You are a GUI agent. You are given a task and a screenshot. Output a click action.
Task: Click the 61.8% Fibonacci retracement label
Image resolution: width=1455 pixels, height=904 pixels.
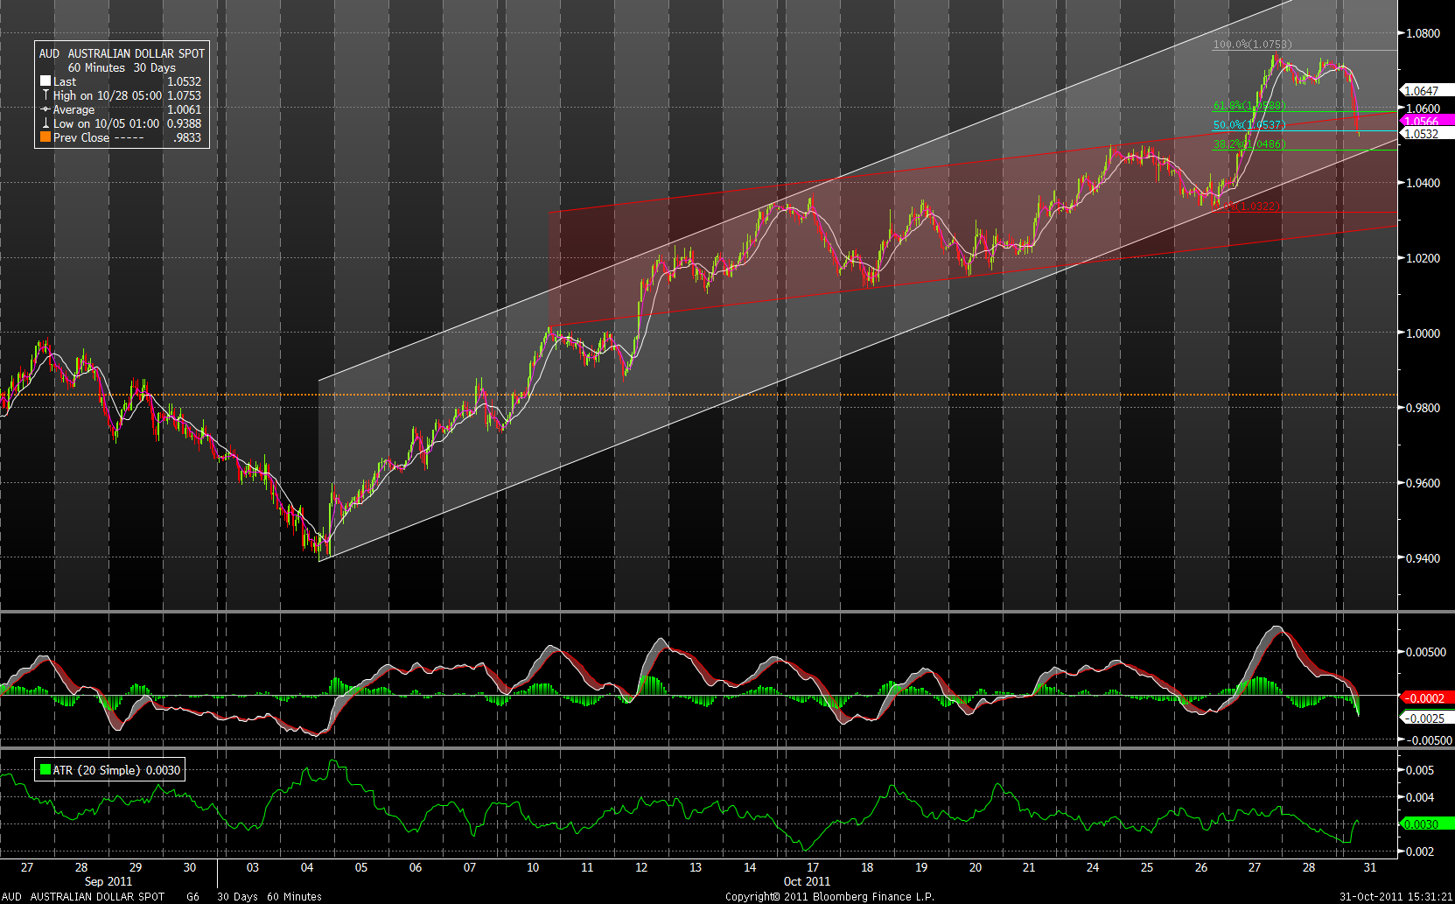pos(1249,106)
